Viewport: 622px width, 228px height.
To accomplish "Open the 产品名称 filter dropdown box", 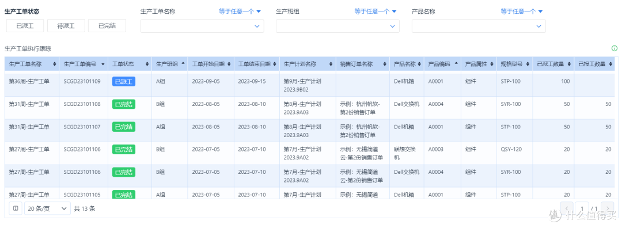I will point(479,26).
